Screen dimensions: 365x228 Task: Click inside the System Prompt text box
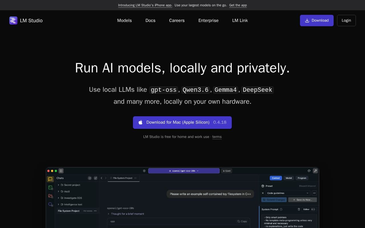(x=289, y=221)
